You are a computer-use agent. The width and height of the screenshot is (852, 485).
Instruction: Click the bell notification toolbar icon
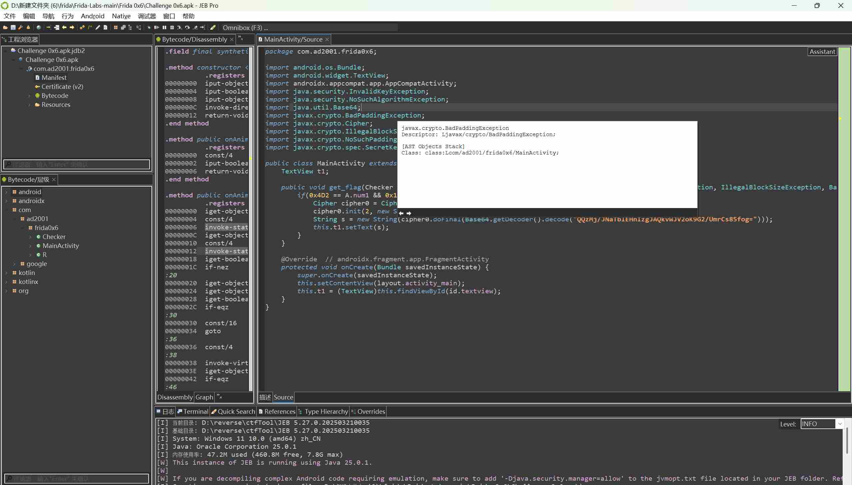[x=28, y=27]
